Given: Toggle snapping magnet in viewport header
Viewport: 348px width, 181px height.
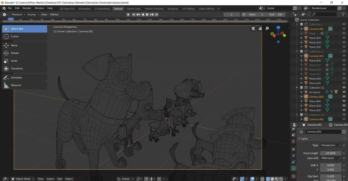Looking at the screenshot, I should coord(146,179).
